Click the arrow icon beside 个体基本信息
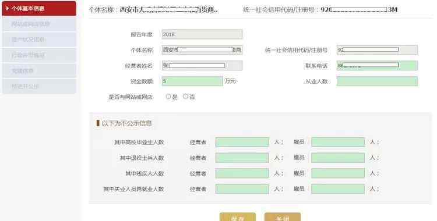The width and height of the screenshot is (437, 221). [x=8, y=8]
